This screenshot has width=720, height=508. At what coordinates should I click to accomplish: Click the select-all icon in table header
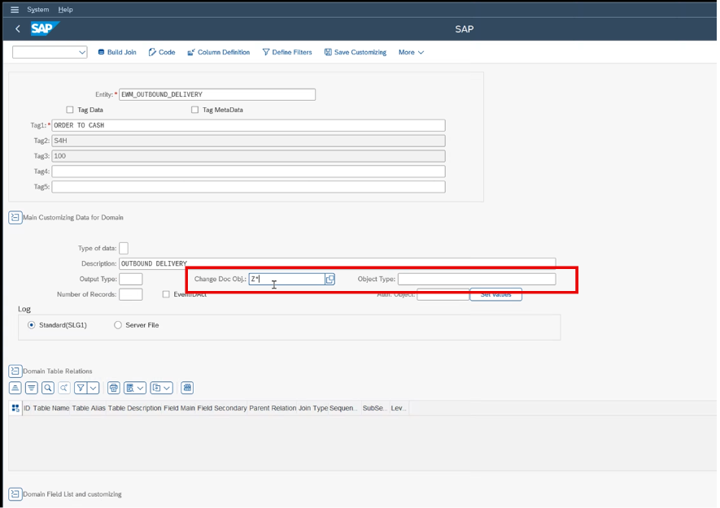pos(15,408)
